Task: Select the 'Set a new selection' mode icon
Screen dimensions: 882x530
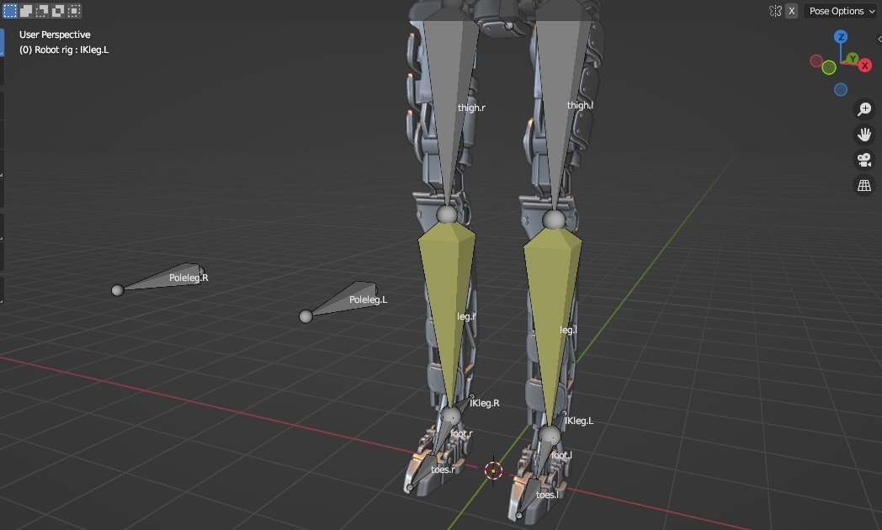Action: (9, 11)
